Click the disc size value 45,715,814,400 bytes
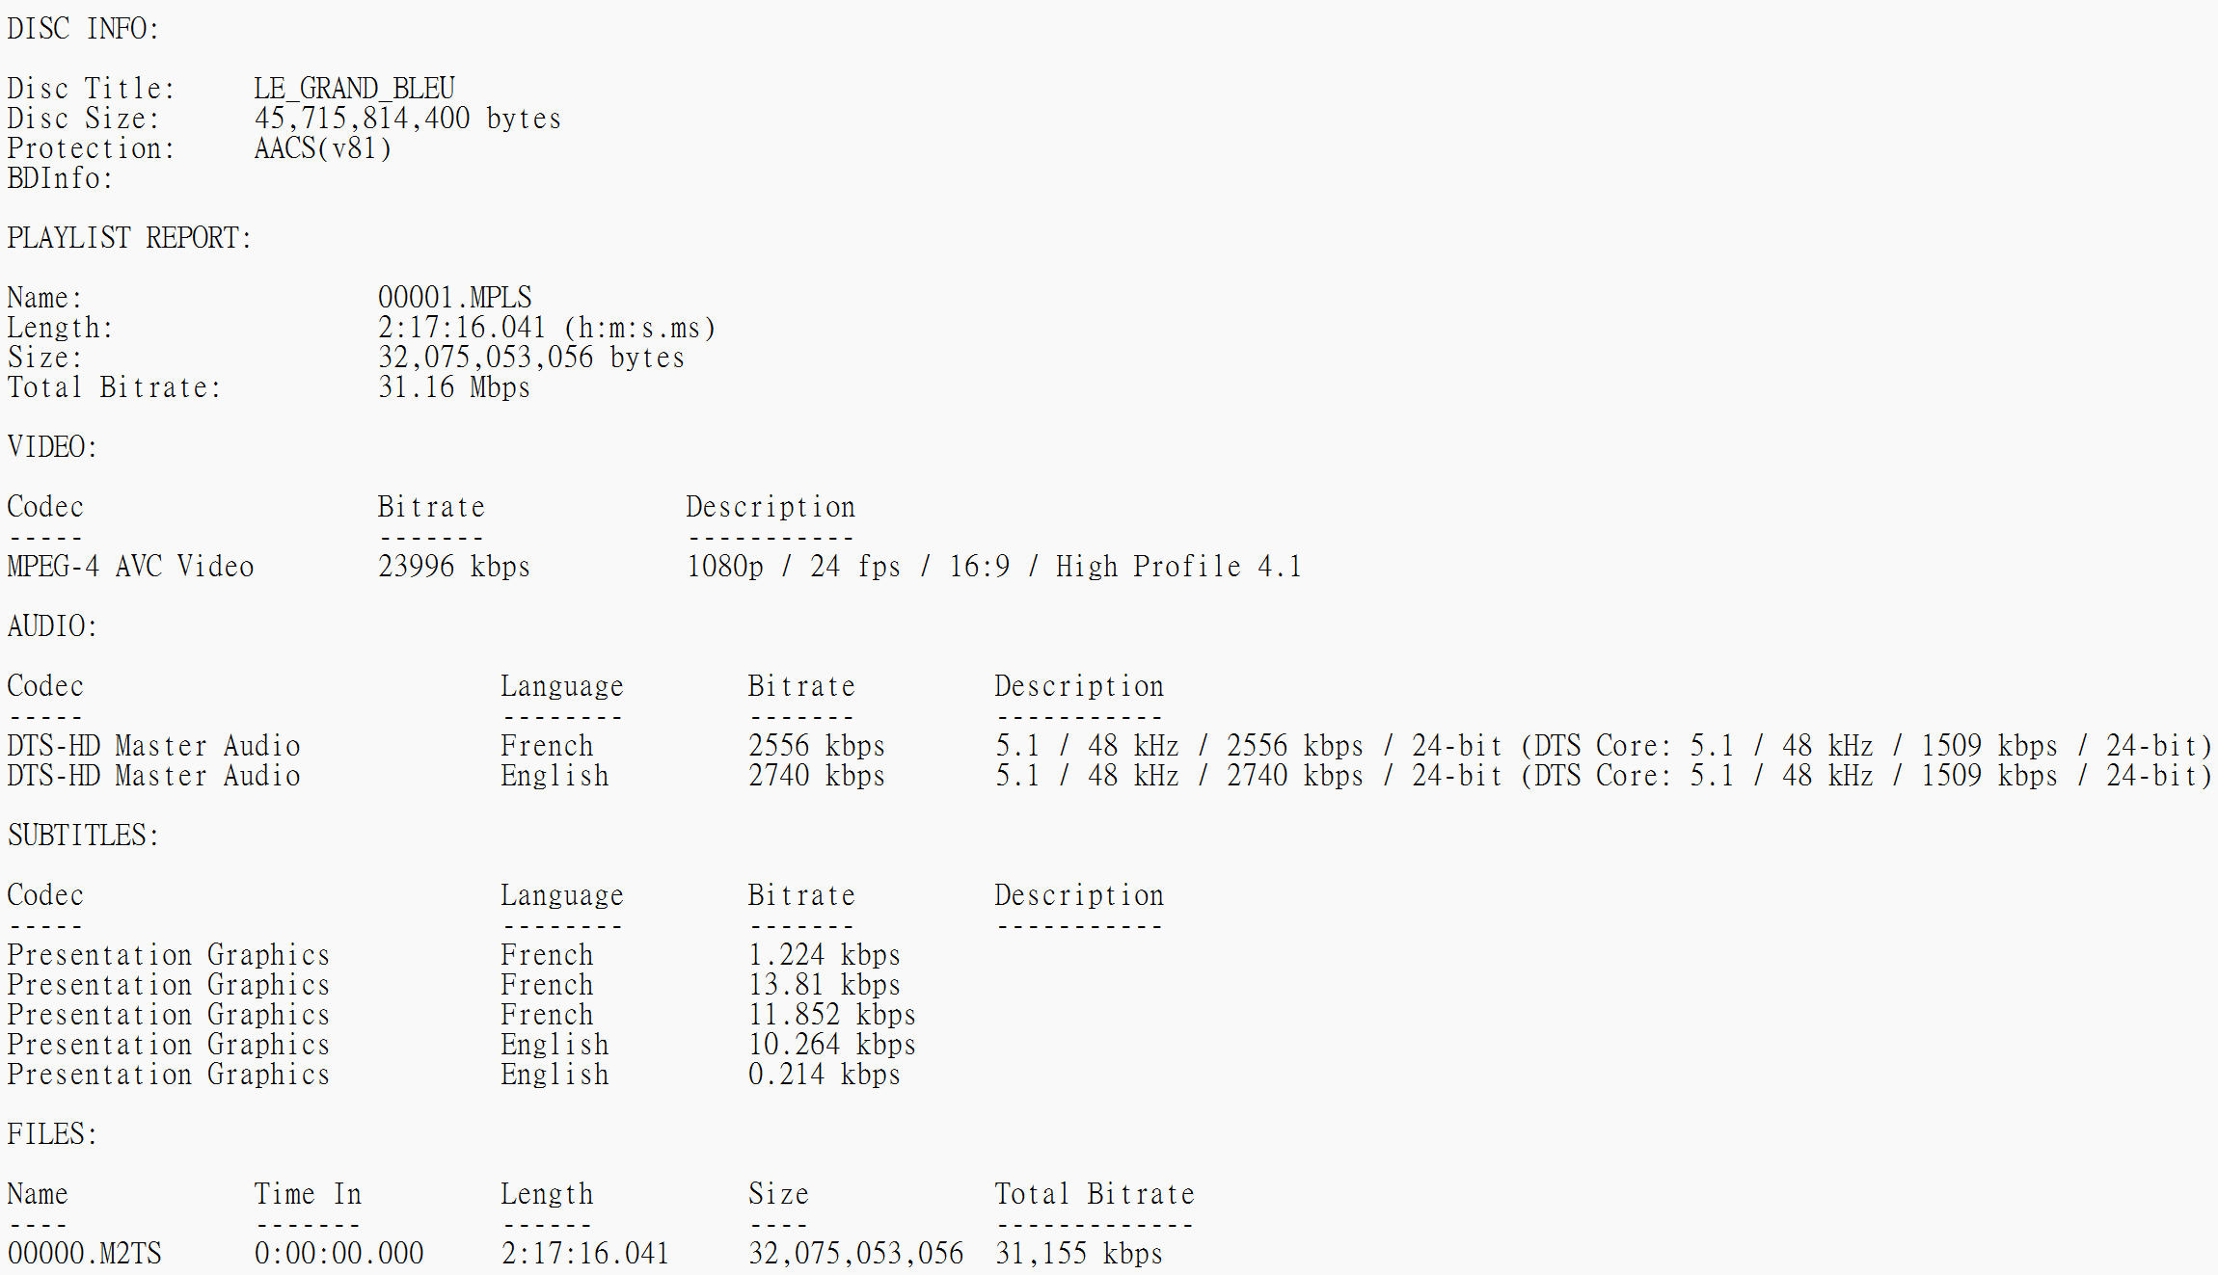2218x1275 pixels. coord(407,119)
